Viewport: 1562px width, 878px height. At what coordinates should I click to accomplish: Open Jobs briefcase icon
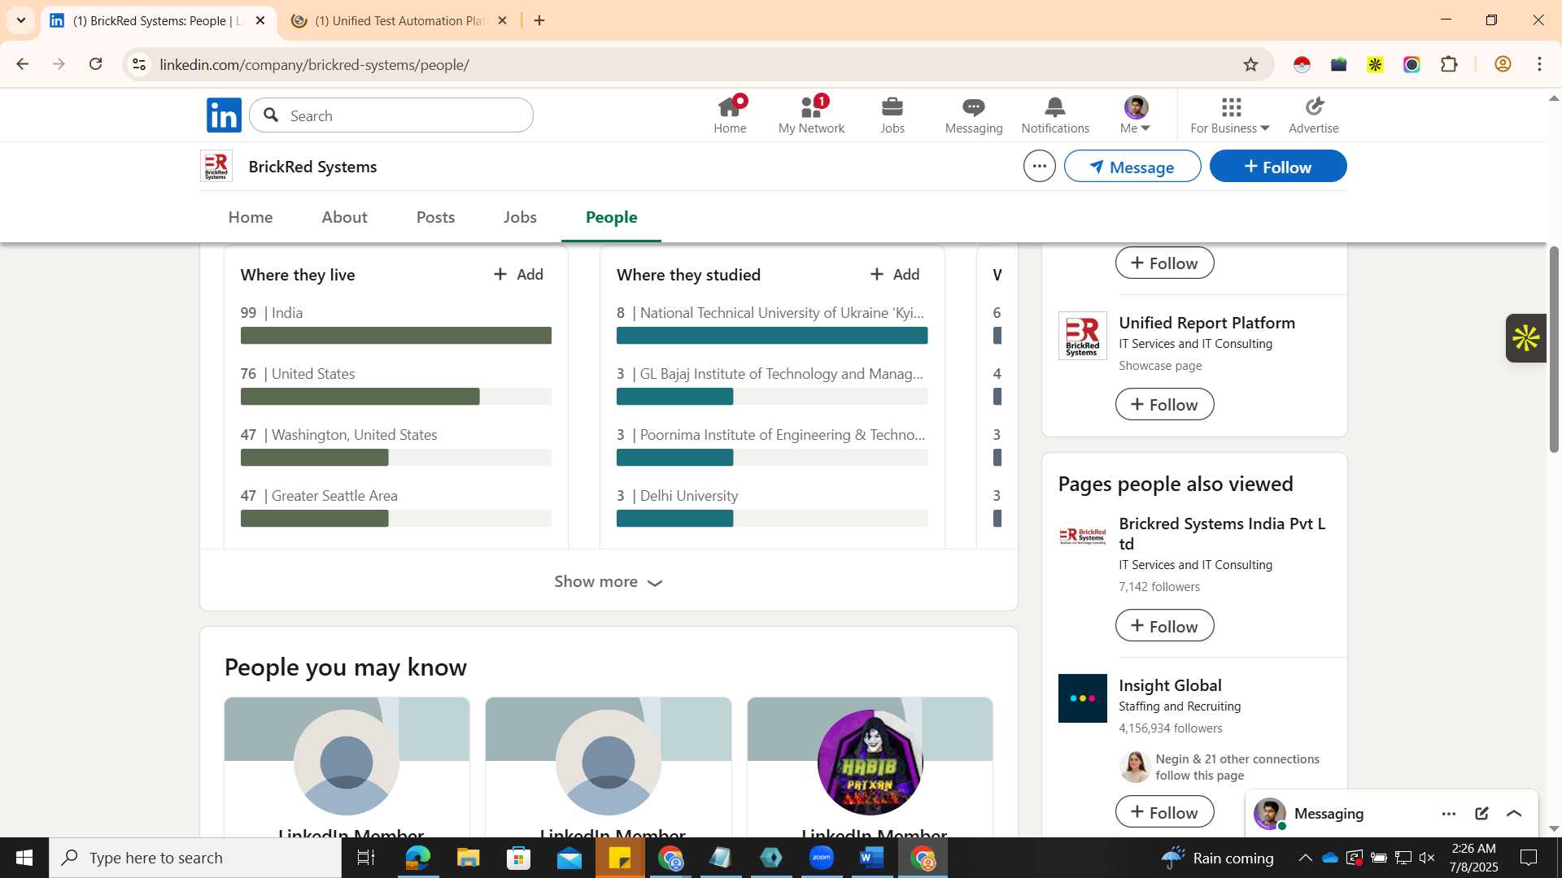(x=892, y=115)
